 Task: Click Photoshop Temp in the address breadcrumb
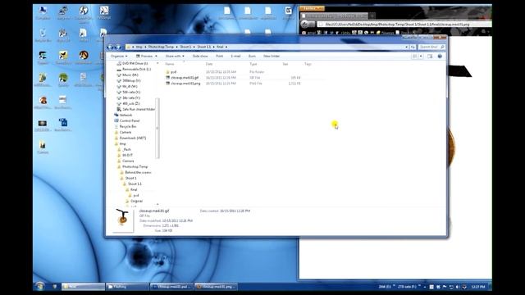(161, 47)
